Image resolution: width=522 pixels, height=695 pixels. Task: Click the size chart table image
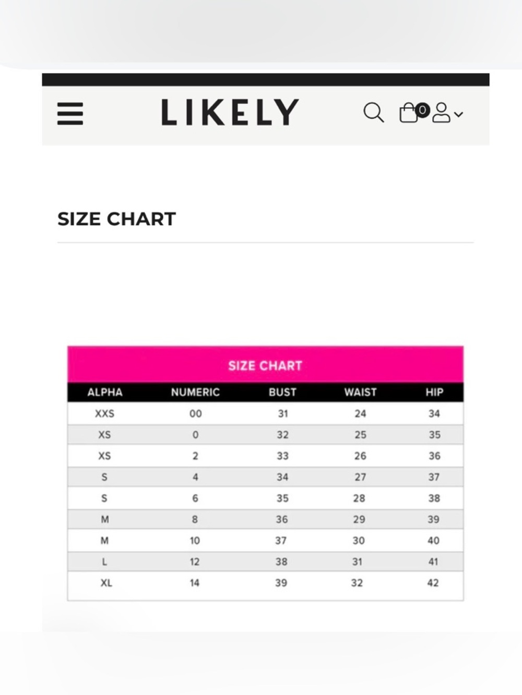click(x=265, y=473)
